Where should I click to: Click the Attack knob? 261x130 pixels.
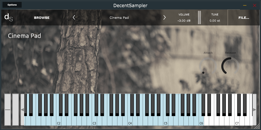pyautogui.click(x=208, y=66)
